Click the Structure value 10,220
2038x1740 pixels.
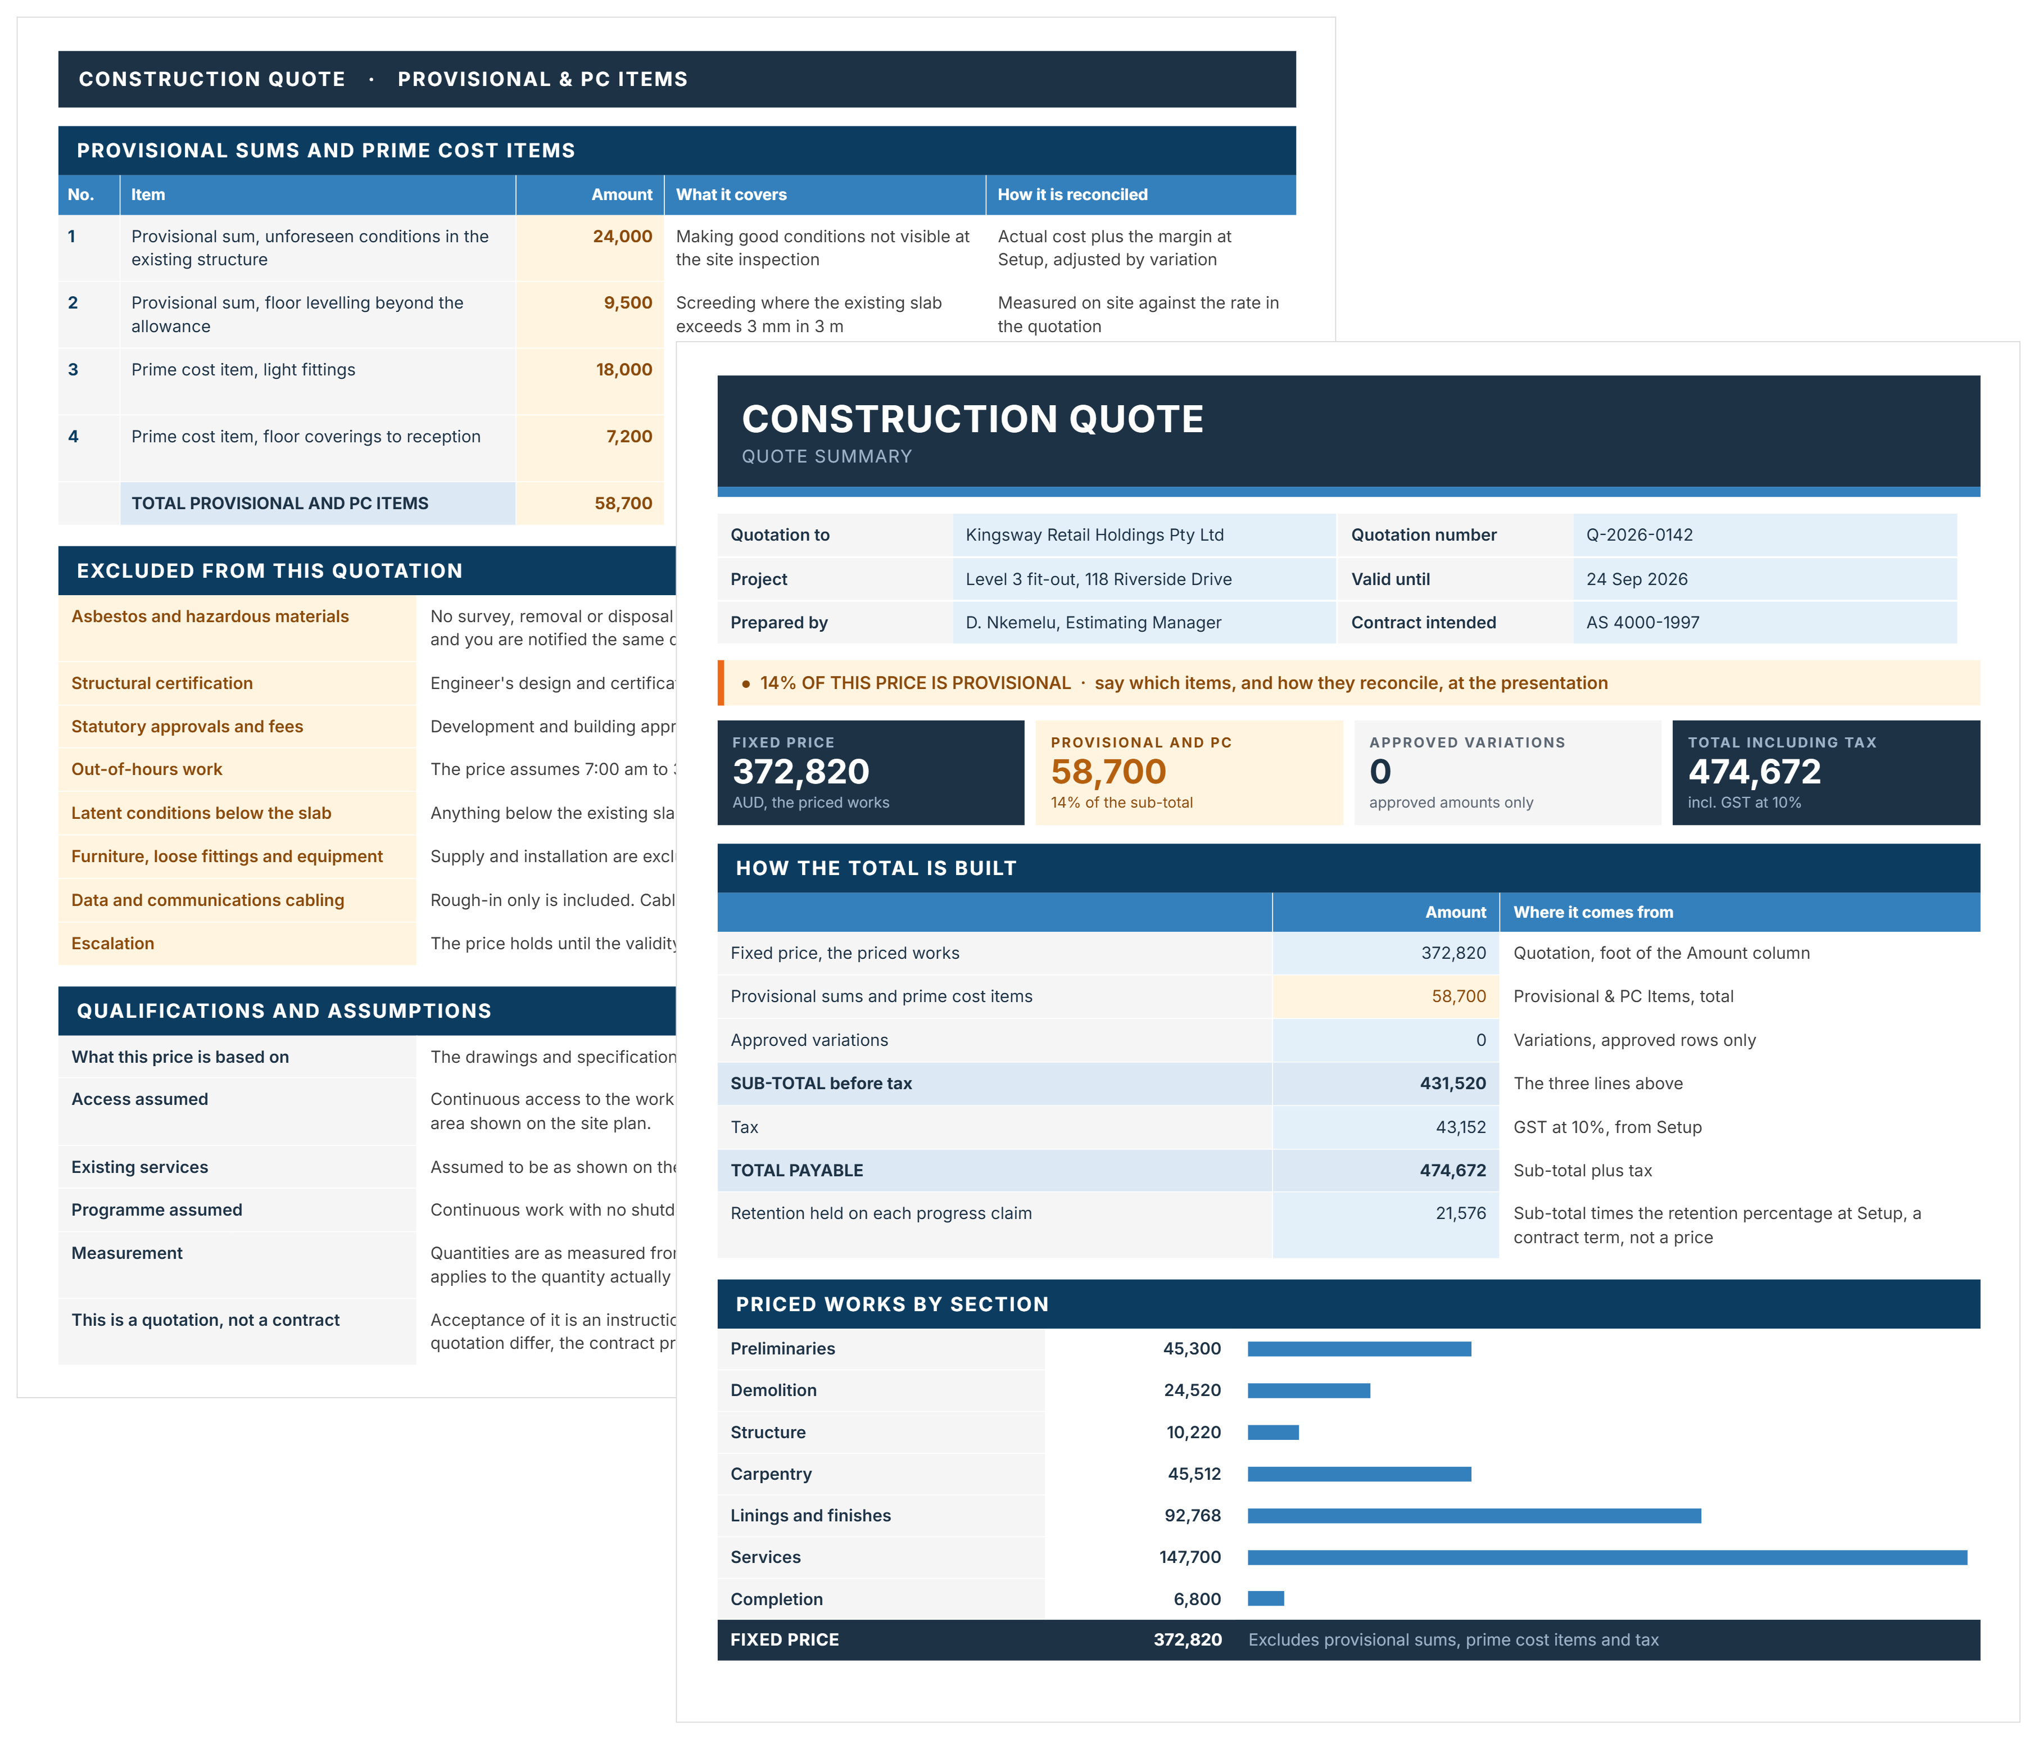pyautogui.click(x=1194, y=1433)
